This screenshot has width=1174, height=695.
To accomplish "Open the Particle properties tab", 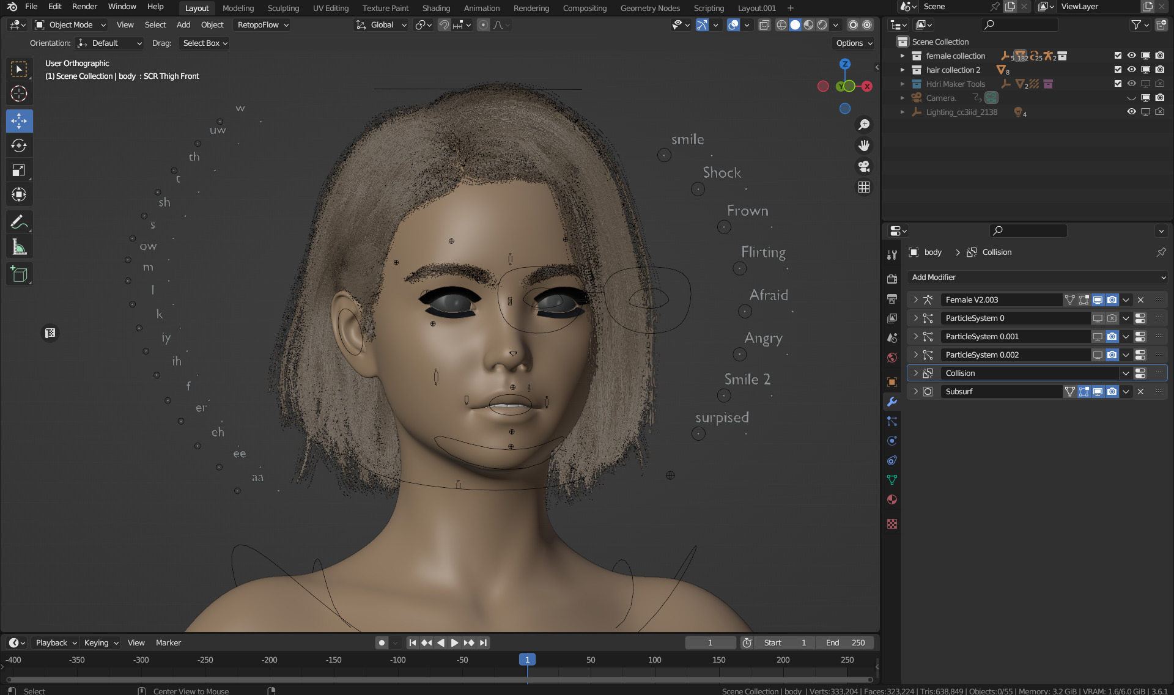I will tap(892, 421).
